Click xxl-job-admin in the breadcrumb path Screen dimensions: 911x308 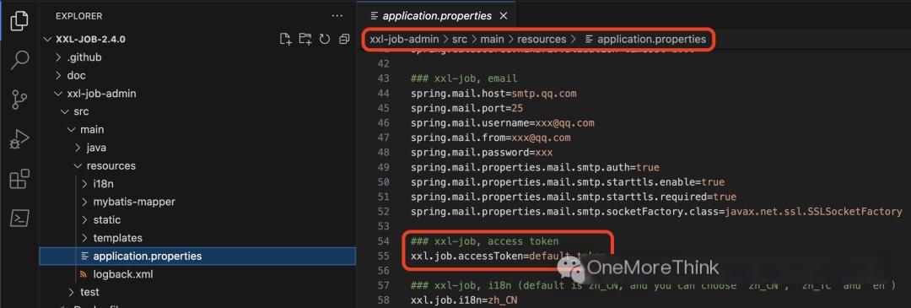pyautogui.click(x=404, y=40)
